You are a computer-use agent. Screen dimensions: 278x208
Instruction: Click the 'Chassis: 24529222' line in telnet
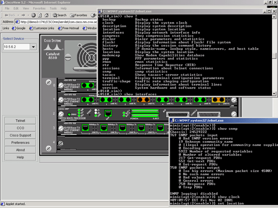pyautogui.click(x=188, y=132)
